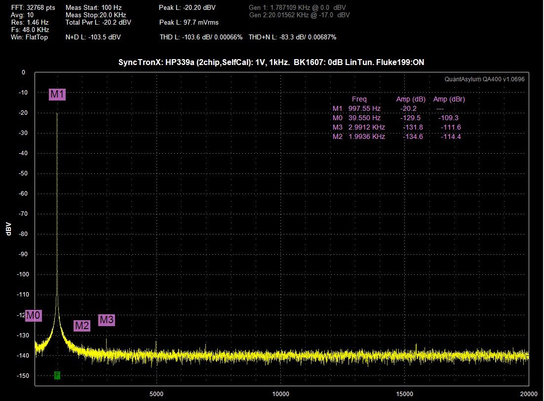The width and height of the screenshot is (544, 401).
Task: Click the Amp (dBr) column header
Action: 449,100
